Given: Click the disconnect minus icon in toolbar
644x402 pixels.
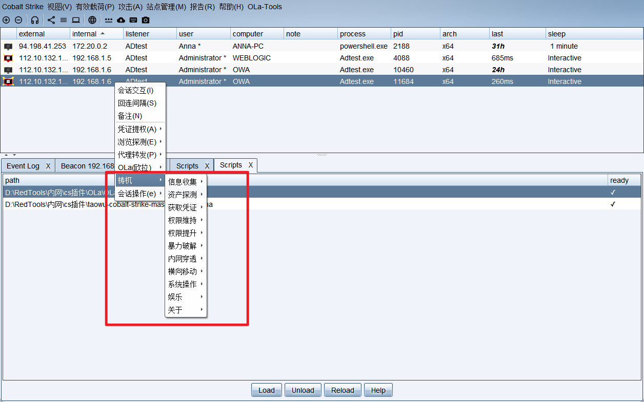Looking at the screenshot, I should point(18,20).
